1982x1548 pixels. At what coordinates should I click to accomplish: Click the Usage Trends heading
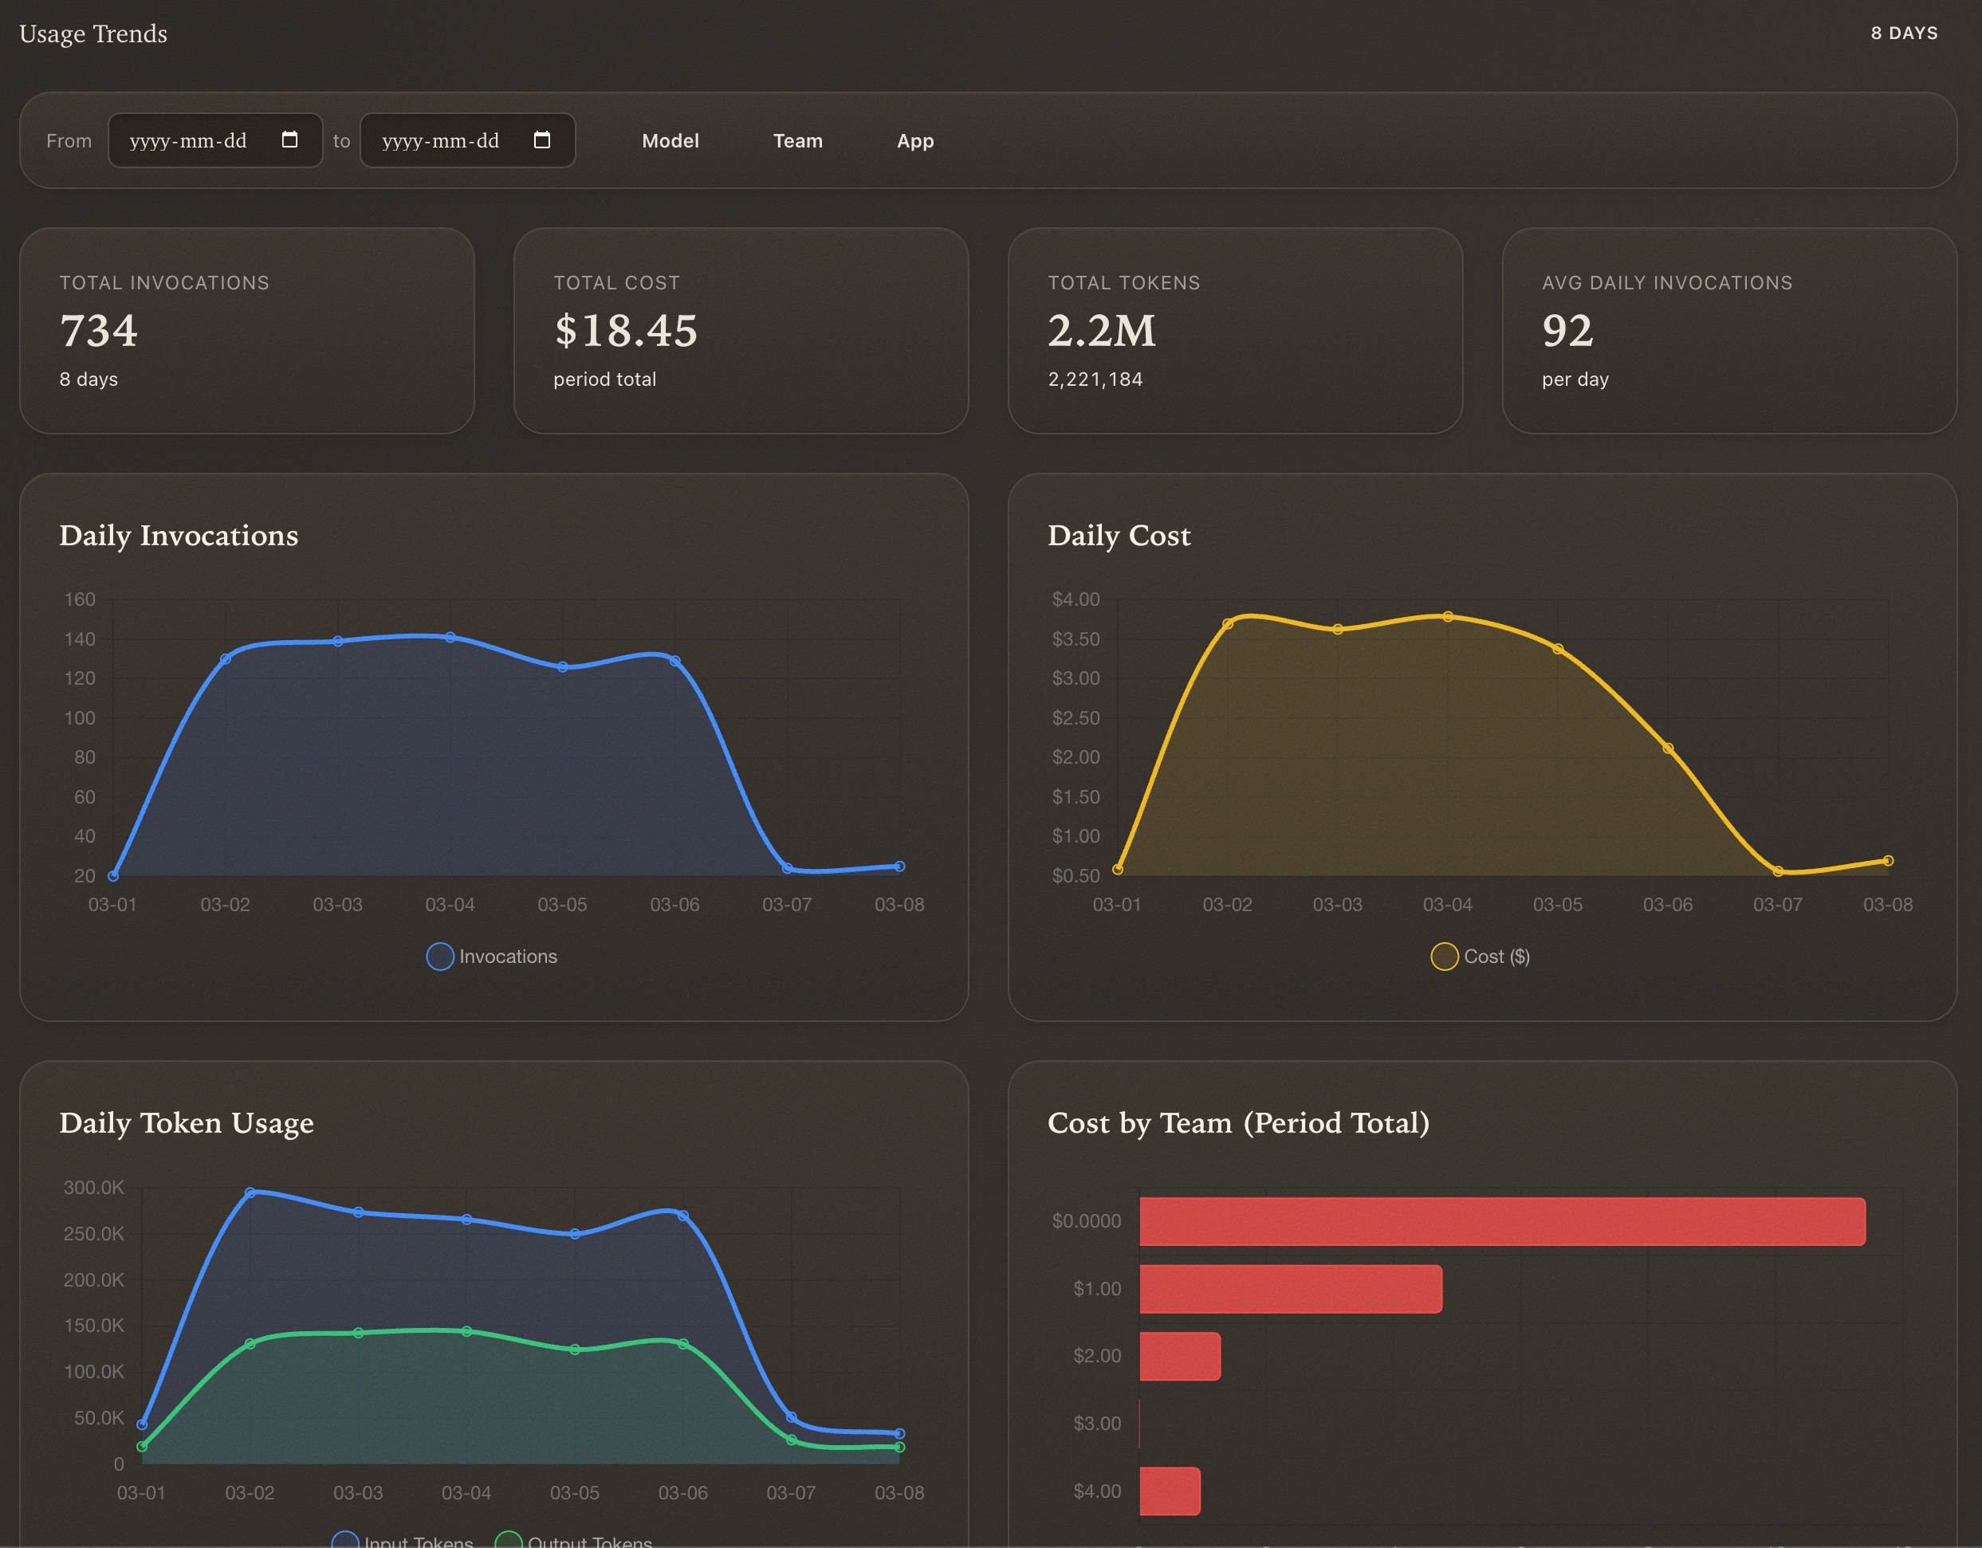(92, 33)
